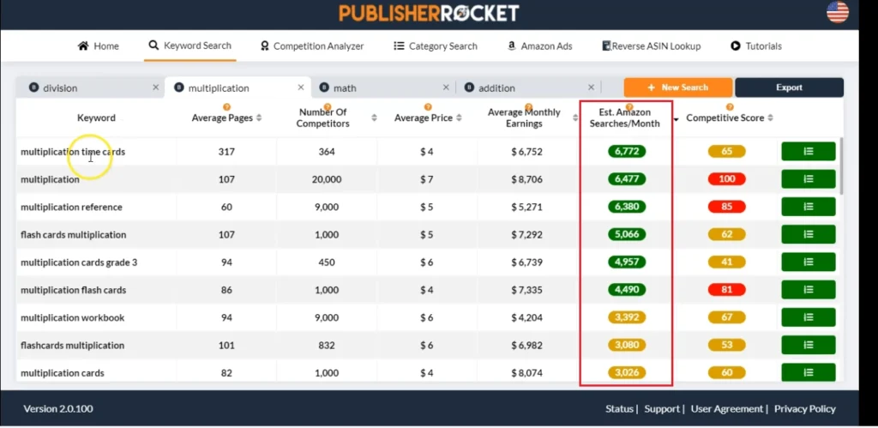Show help icon above Est. Amazon Searches/Month
This screenshot has height=428, width=878.
pos(628,107)
